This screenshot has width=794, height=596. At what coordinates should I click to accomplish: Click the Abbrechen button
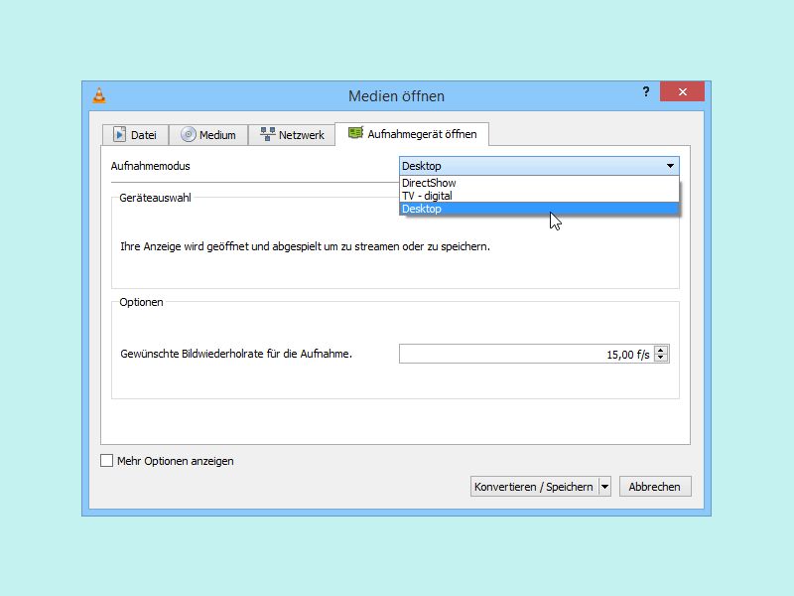pyautogui.click(x=655, y=487)
